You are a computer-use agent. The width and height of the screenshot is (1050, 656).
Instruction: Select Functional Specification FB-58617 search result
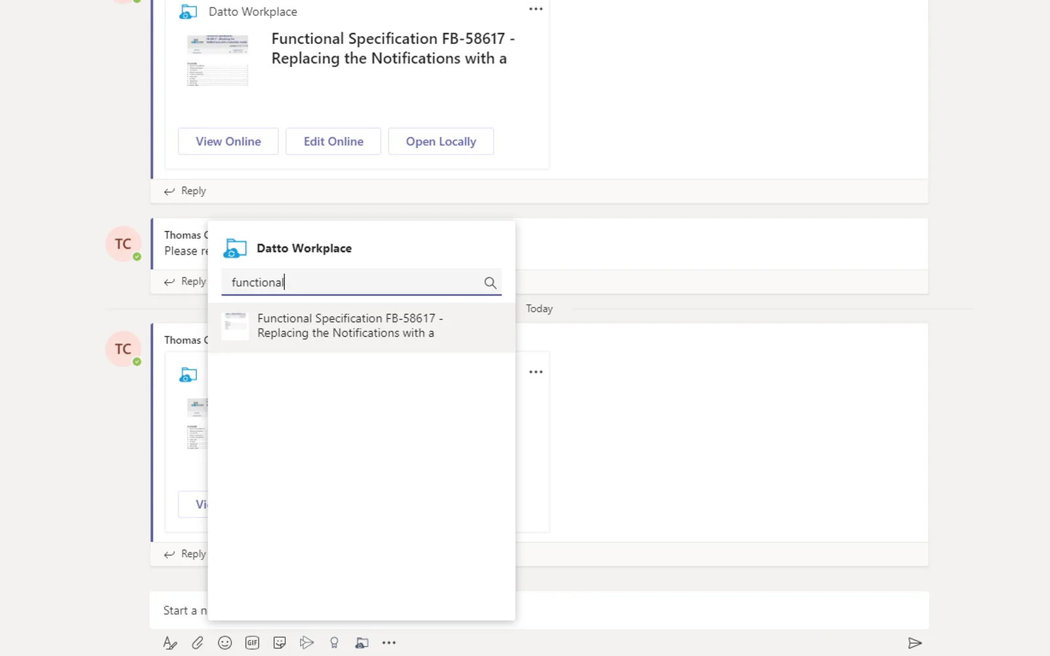362,326
